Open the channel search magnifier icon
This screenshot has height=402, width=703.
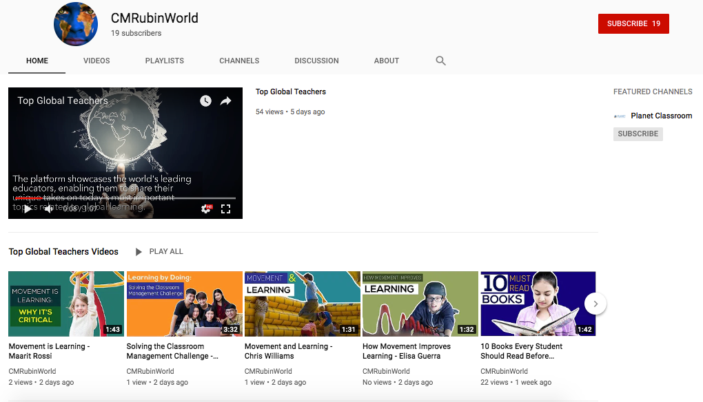coord(440,61)
